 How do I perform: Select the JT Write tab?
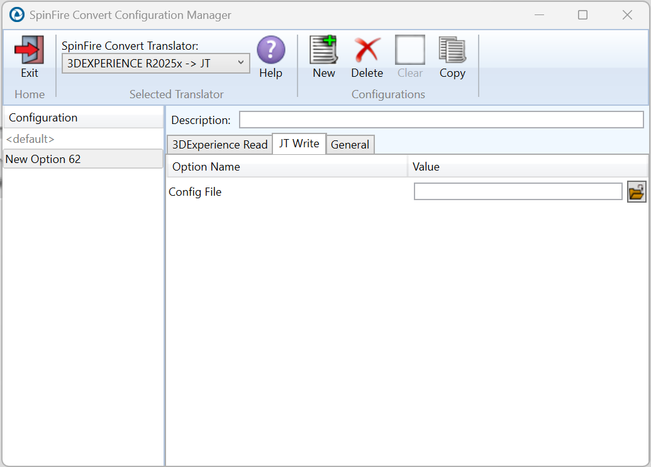point(299,143)
